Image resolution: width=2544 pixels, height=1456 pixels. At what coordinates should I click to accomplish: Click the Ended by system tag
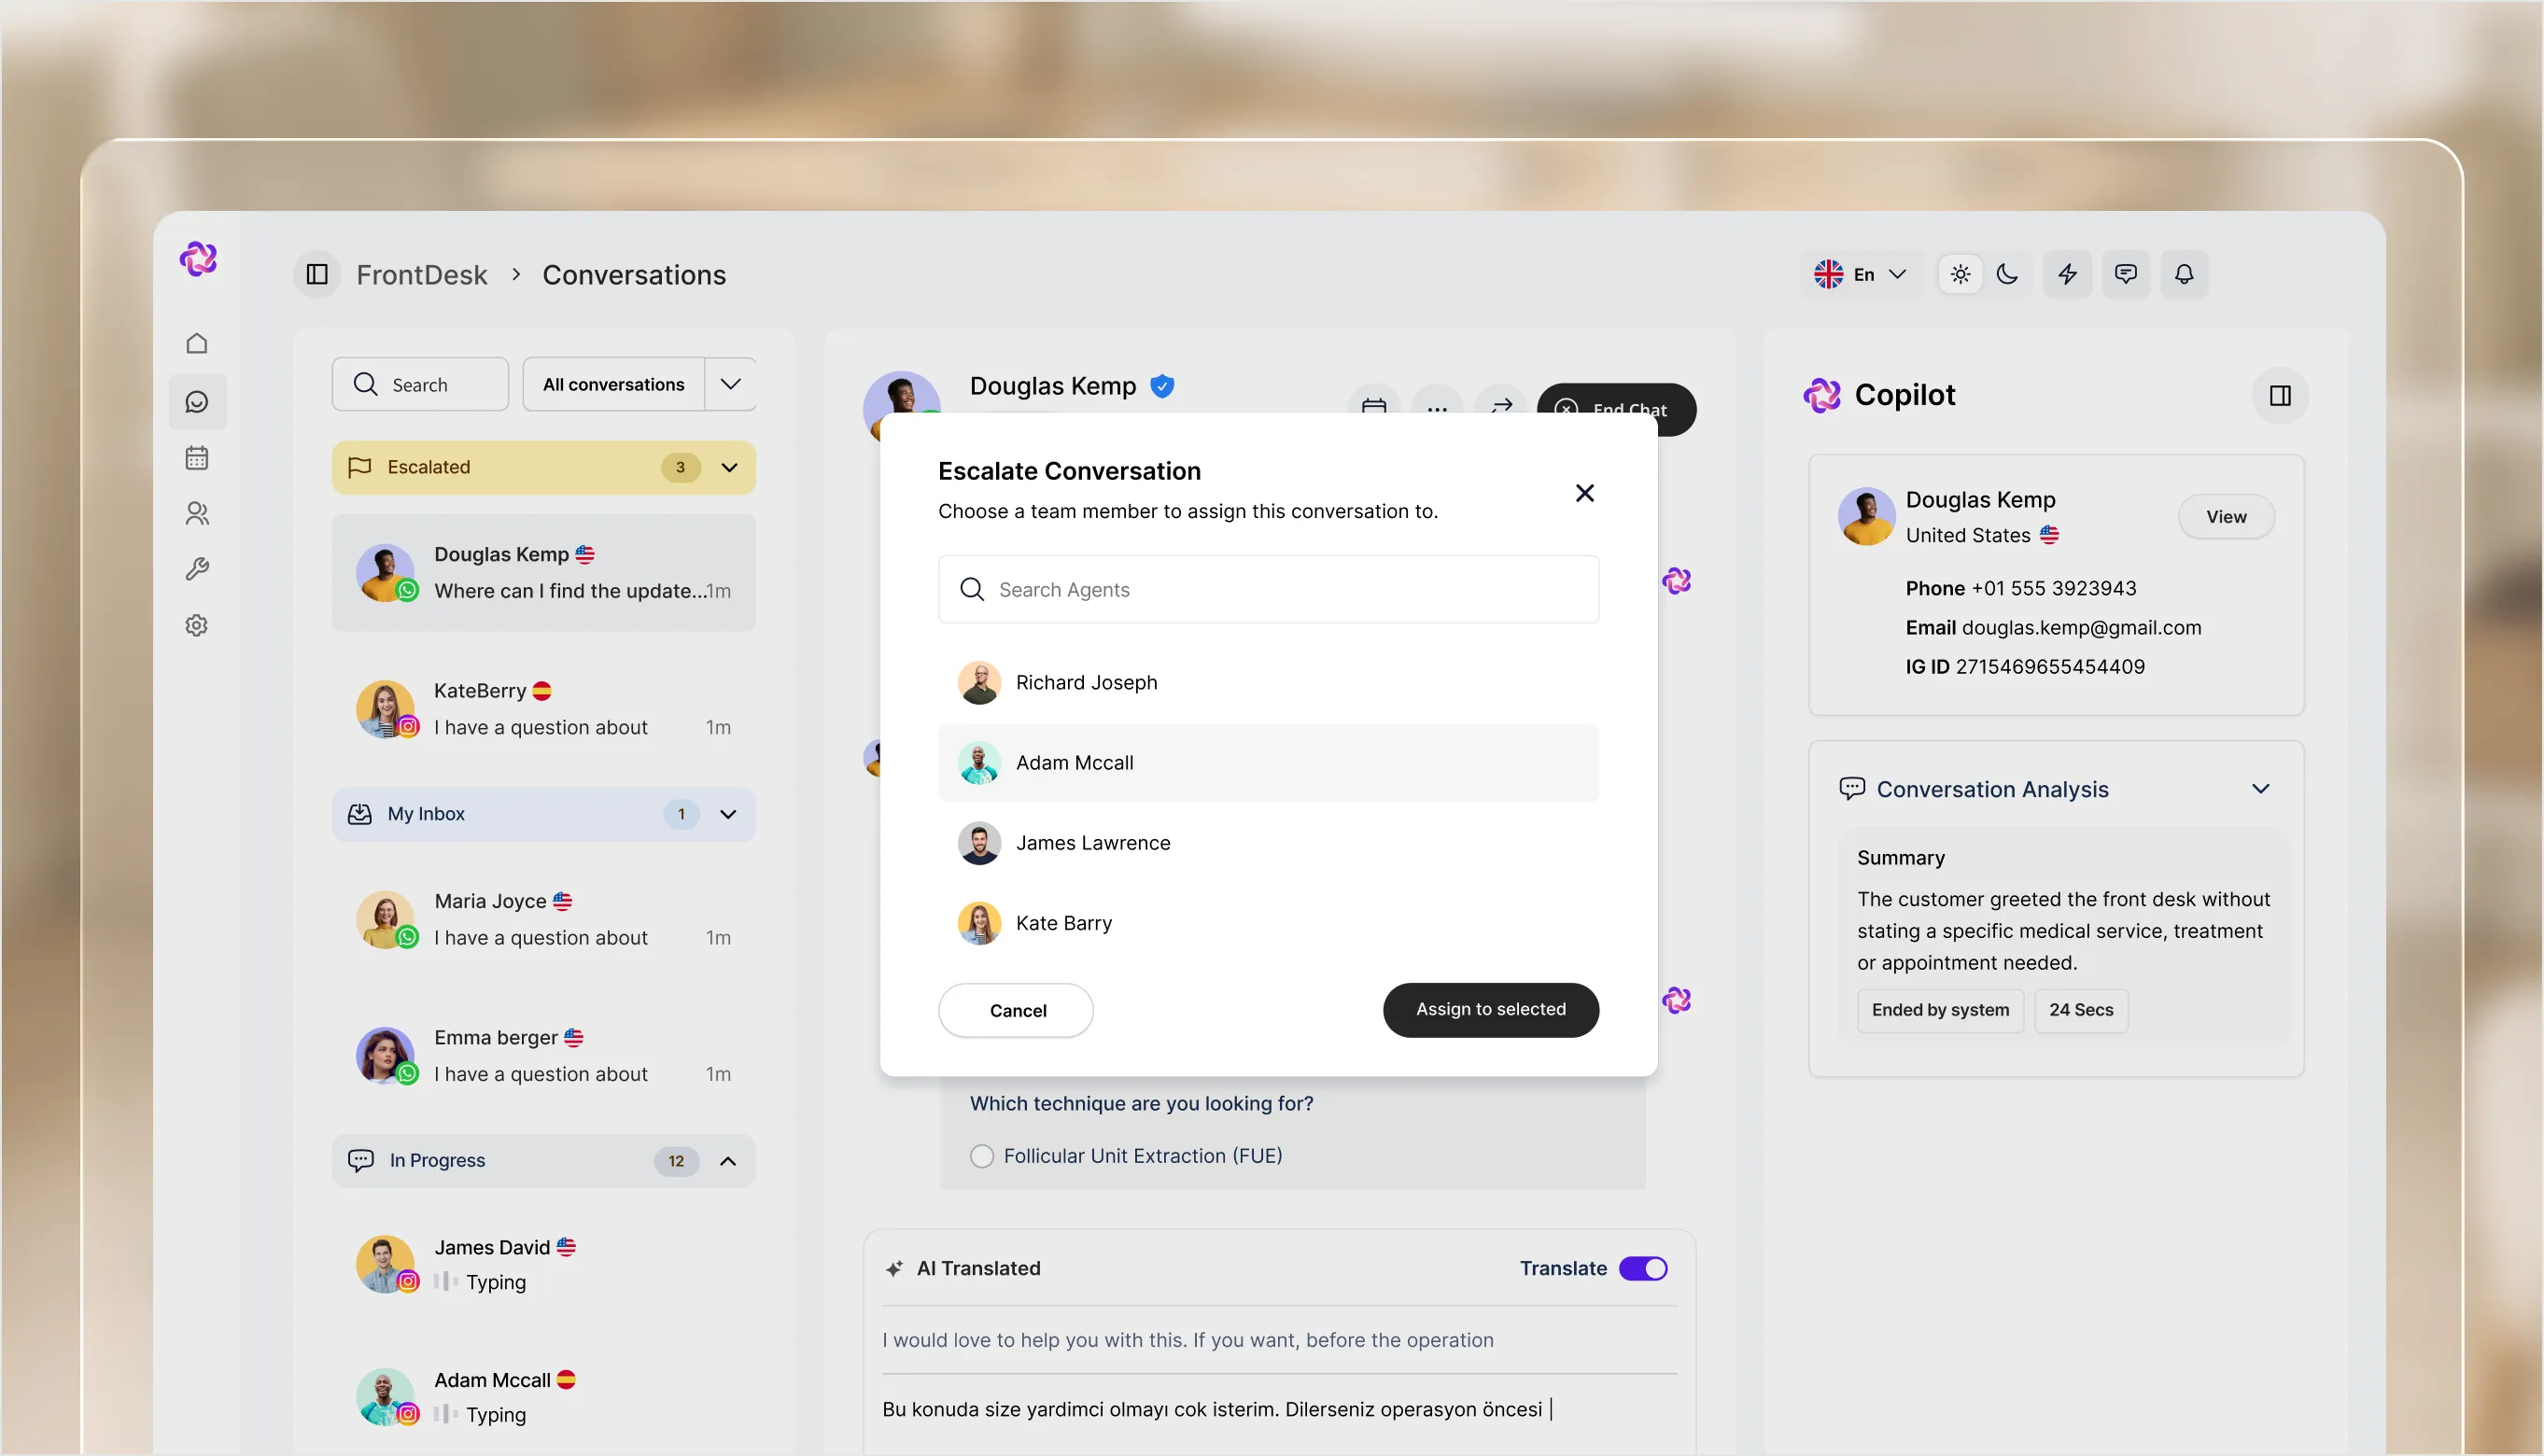pyautogui.click(x=1939, y=1010)
